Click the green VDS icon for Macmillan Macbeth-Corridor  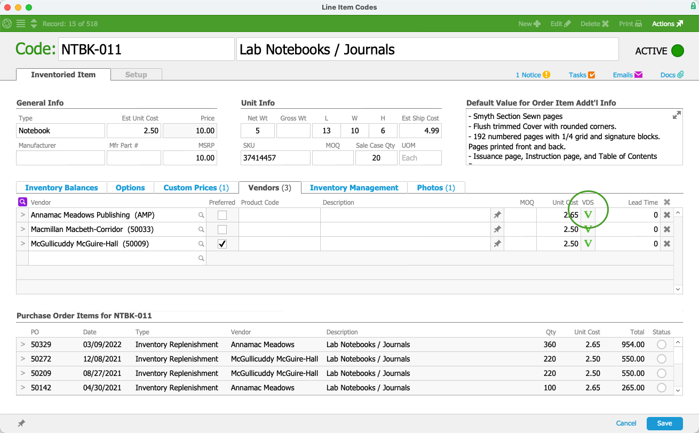pos(588,229)
